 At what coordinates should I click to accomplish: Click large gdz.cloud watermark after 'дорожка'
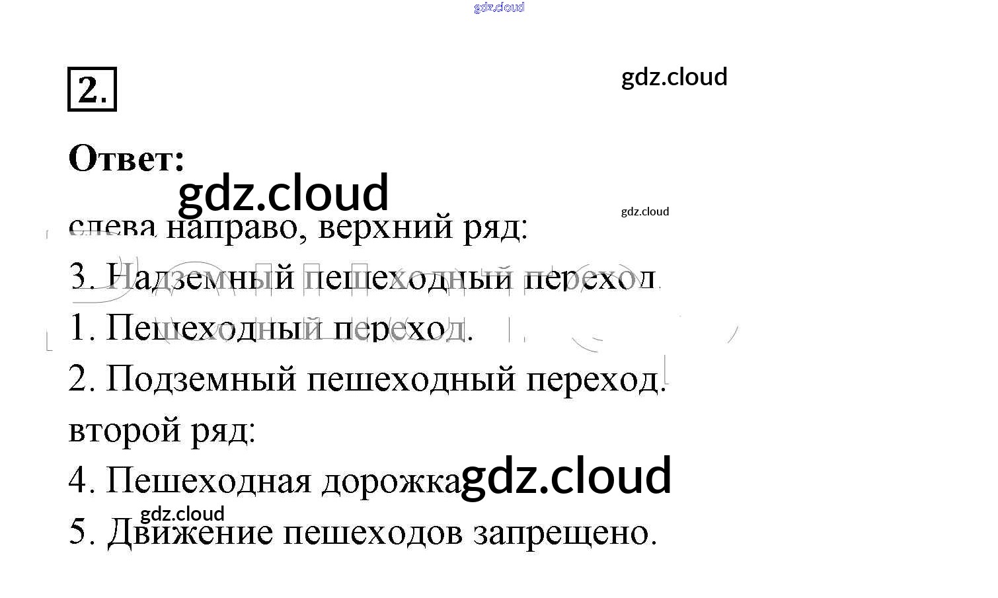(566, 476)
